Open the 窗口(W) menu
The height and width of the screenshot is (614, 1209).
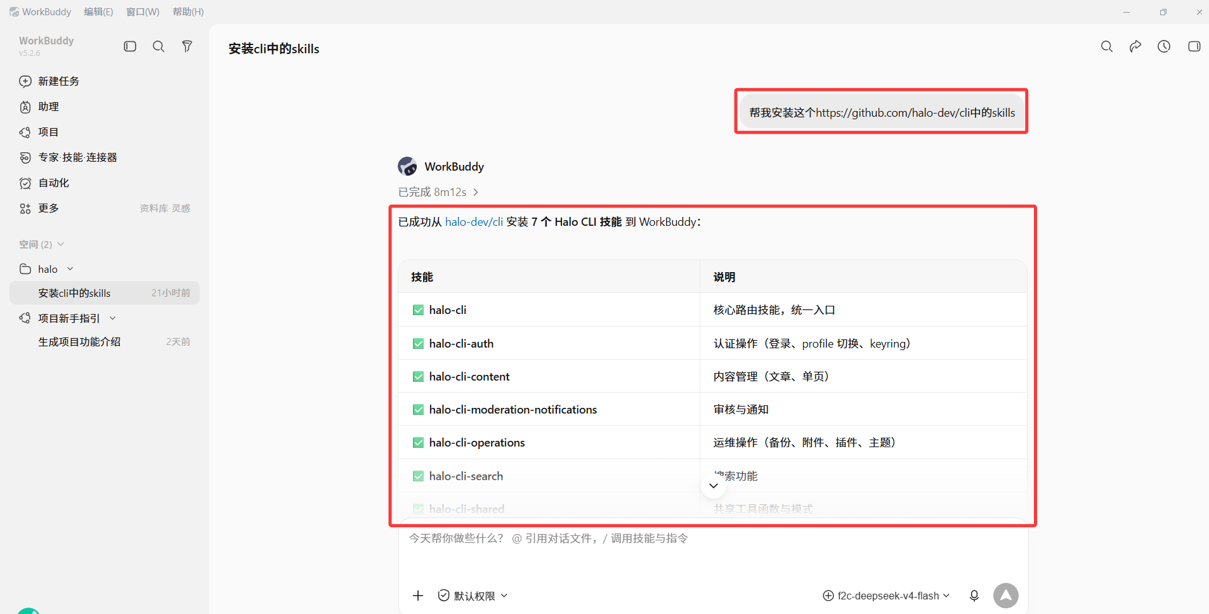coord(143,12)
